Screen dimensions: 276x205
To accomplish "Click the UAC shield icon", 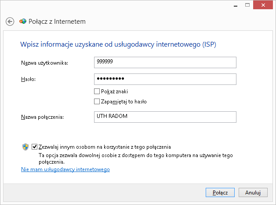I will 25,147.
